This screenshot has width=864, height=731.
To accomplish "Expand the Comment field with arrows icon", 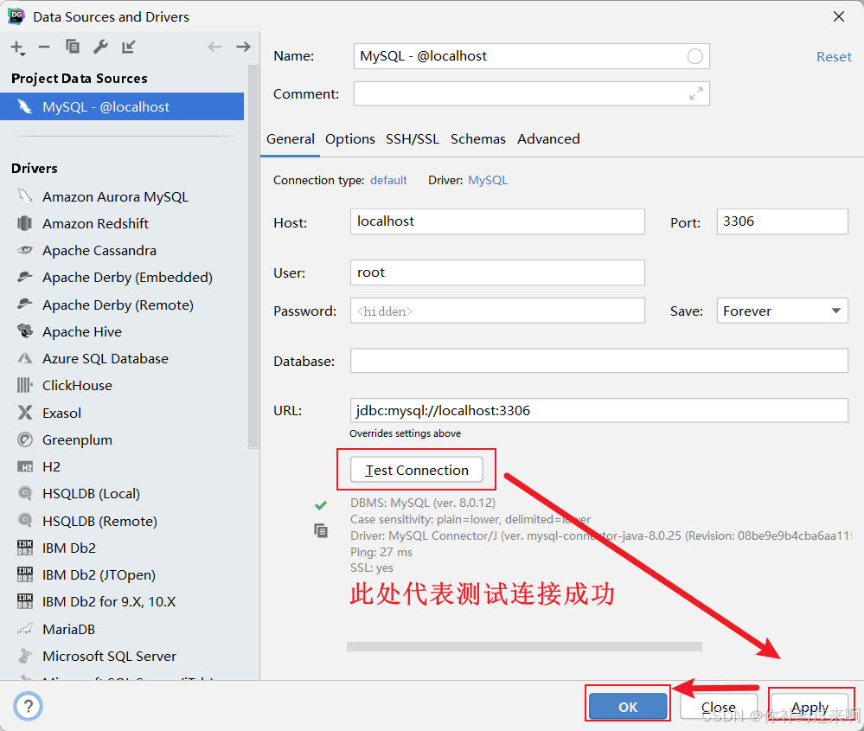I will click(696, 93).
